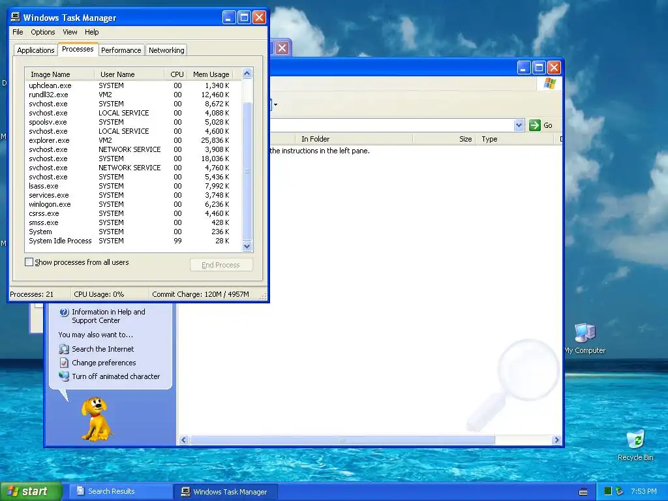Click the Windows flag logo in Search Results
668x501 pixels.
point(549,83)
